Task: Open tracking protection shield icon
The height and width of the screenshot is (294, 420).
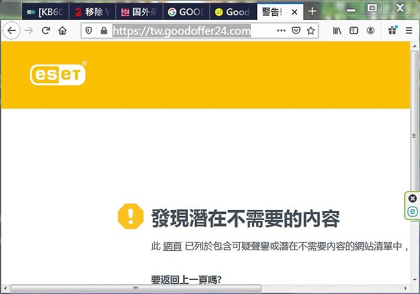Action: pyautogui.click(x=89, y=31)
